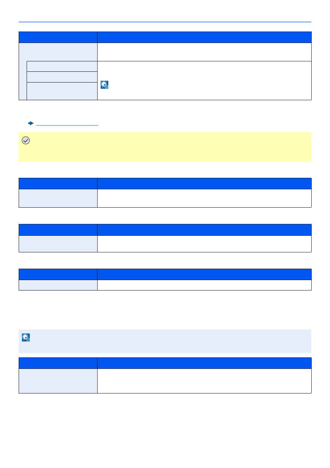Click the pale-blue note box body

pos(165,341)
